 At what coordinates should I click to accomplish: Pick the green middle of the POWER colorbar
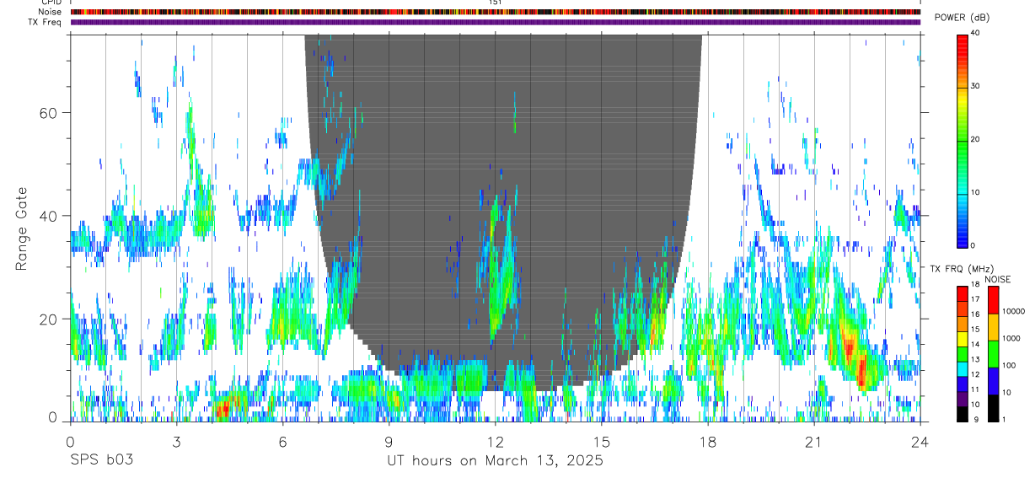pyautogui.click(x=962, y=139)
